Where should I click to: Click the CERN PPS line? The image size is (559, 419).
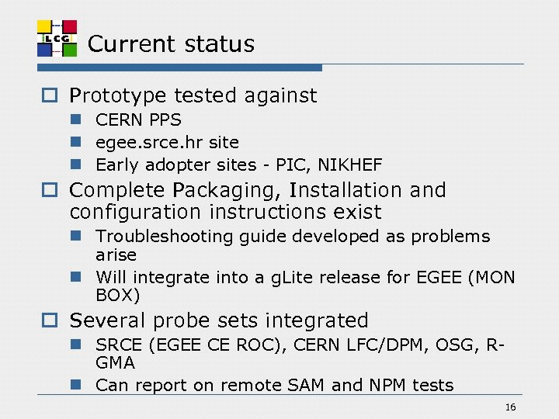[x=138, y=120]
